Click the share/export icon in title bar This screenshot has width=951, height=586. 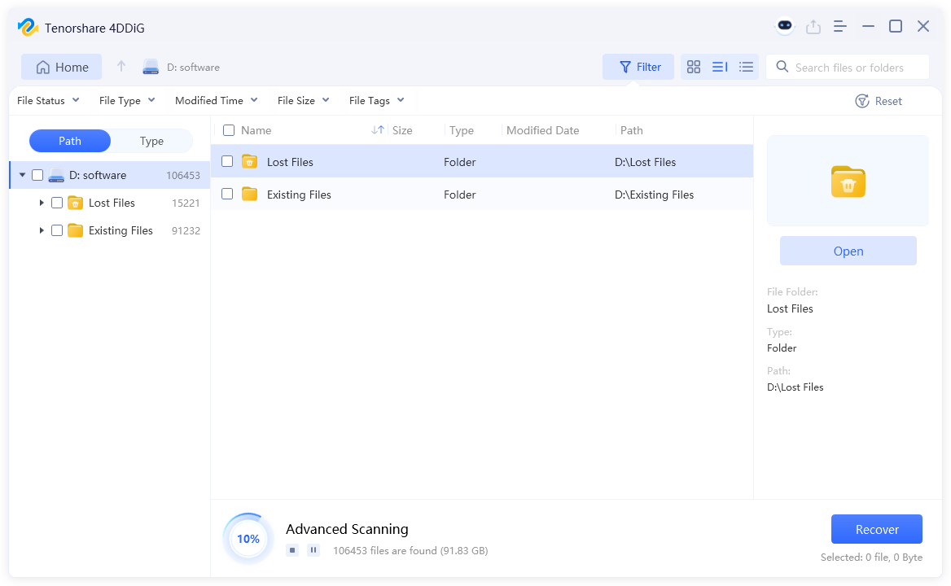(813, 27)
